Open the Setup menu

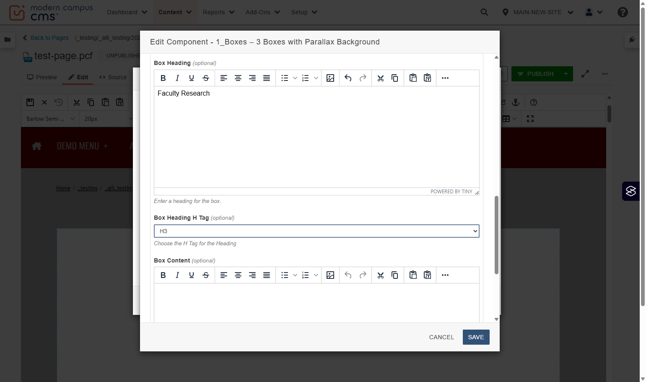pyautogui.click(x=304, y=12)
